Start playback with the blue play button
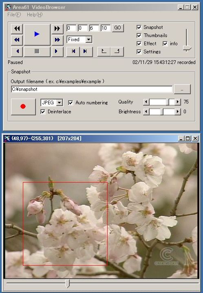Image resolution: width=203 pixels, height=293 pixels. 37,34
